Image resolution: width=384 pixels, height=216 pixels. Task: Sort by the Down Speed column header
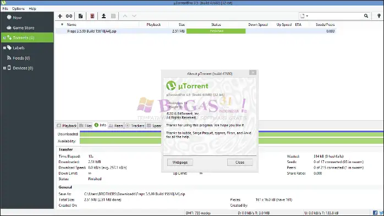coord(258,24)
